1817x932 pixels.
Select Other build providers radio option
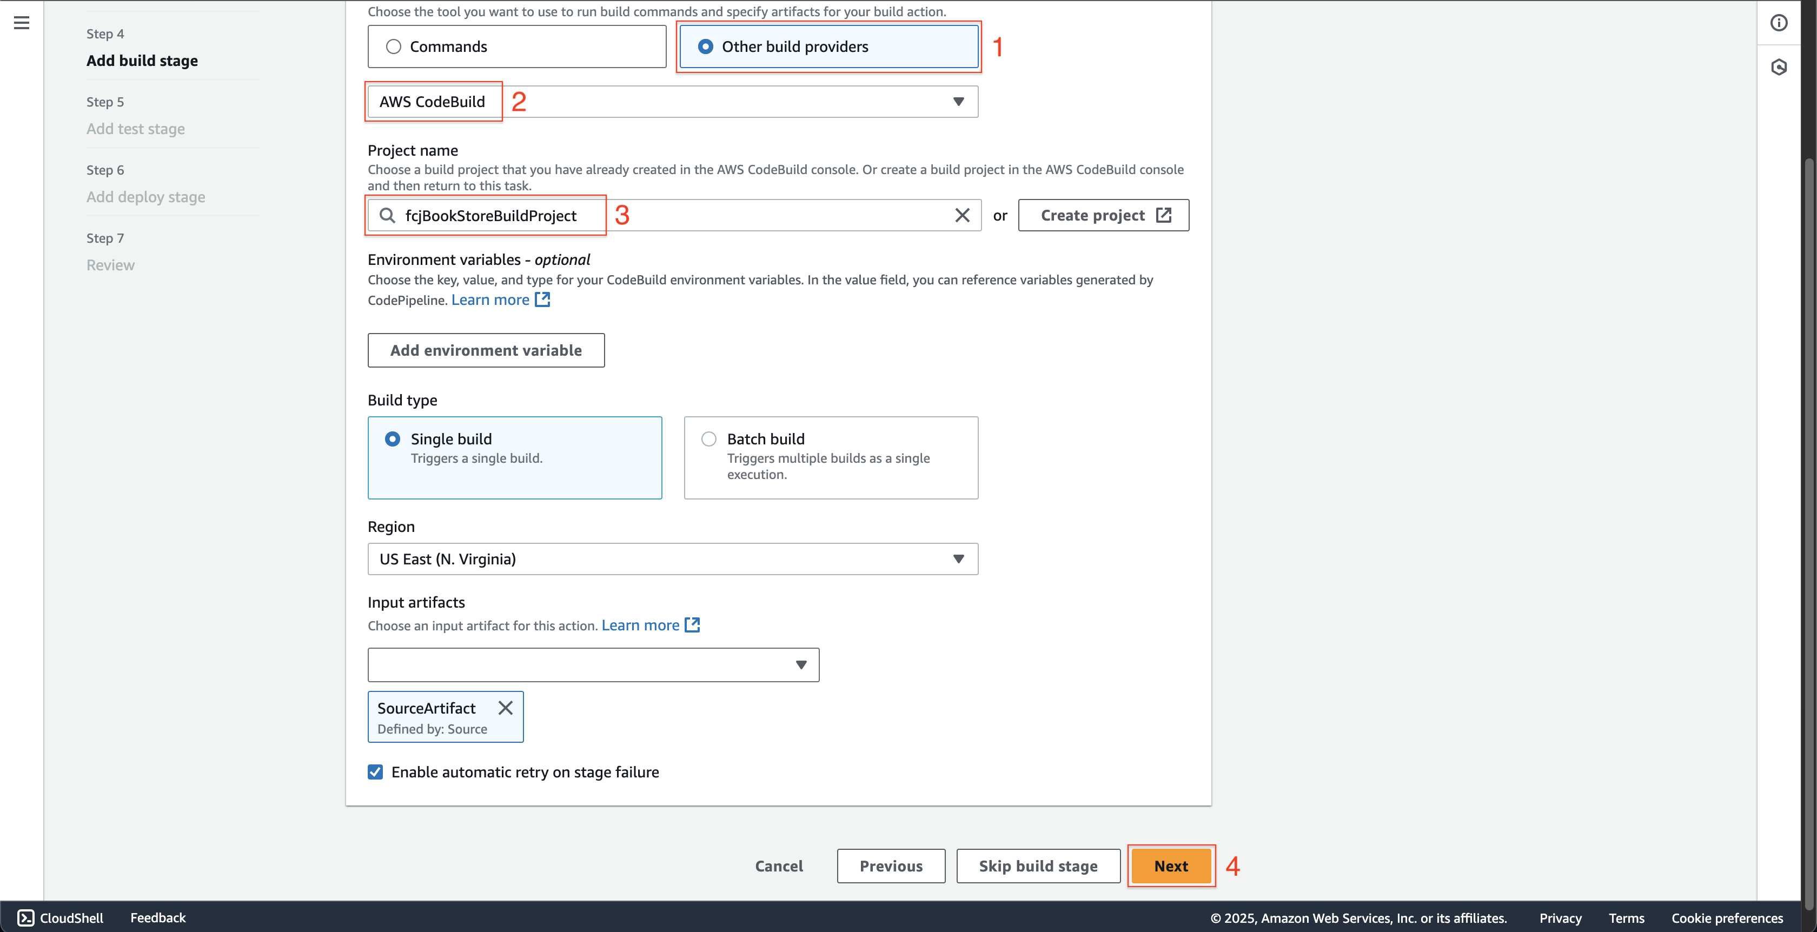pos(829,46)
